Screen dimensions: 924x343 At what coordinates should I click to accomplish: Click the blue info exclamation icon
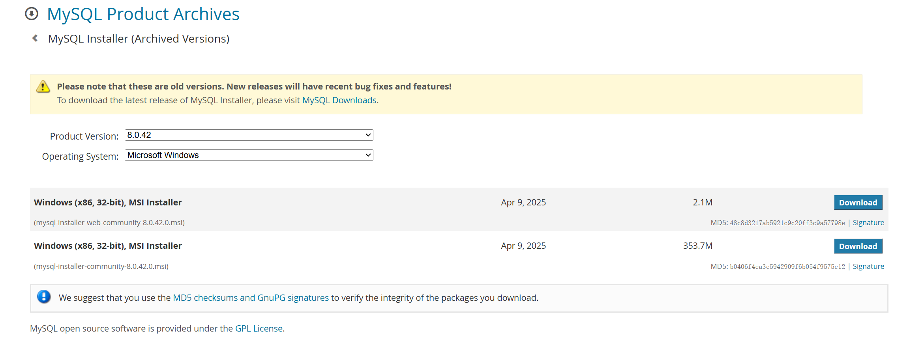tap(44, 296)
